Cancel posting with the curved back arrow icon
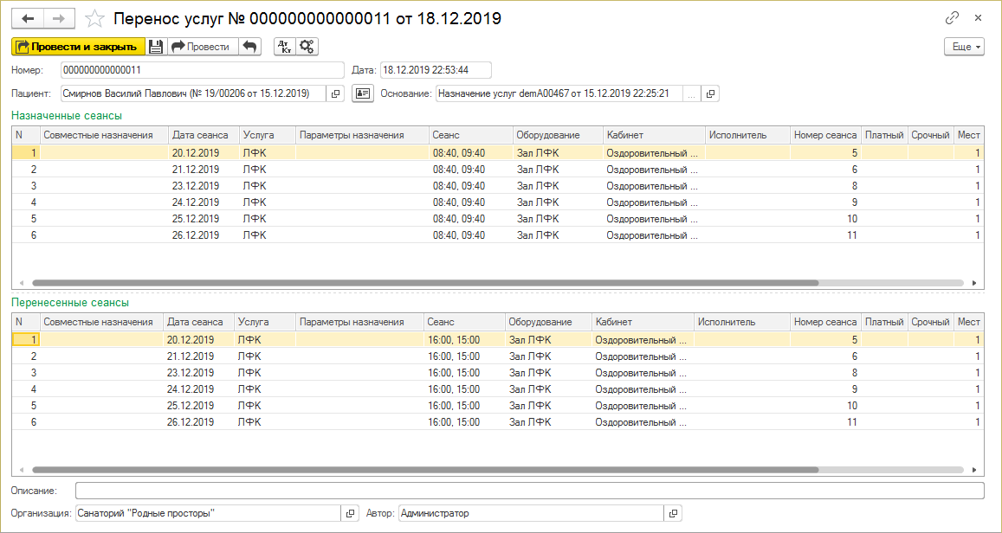 tap(249, 47)
